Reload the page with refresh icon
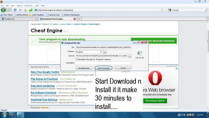Viewport: 209px width, 118px height. pyautogui.click(x=15, y=10)
